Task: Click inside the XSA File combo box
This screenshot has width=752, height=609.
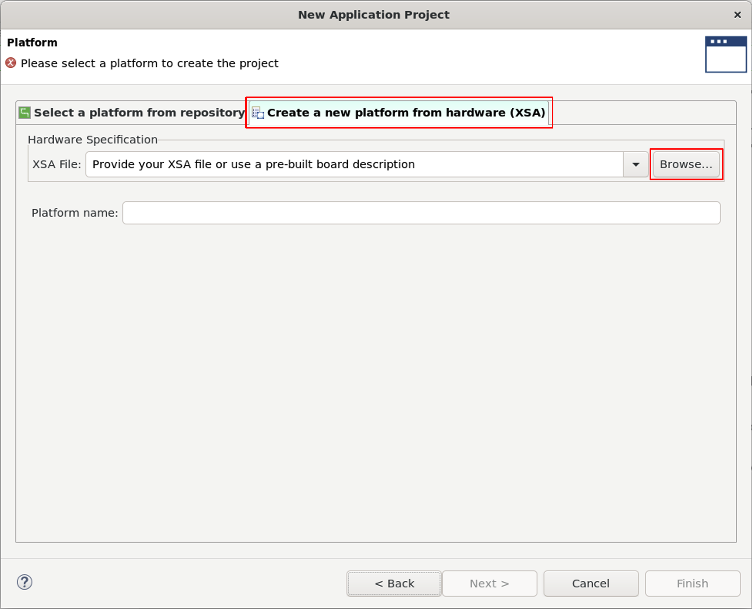Action: [353, 165]
